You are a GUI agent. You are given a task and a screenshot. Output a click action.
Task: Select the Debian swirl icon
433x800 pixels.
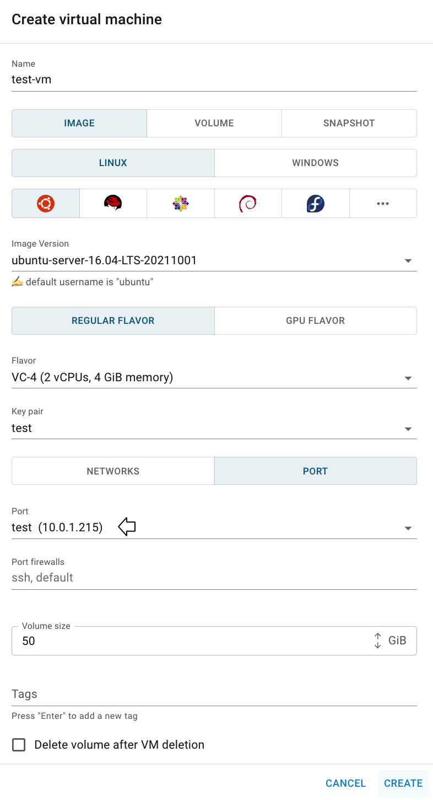pyautogui.click(x=248, y=204)
